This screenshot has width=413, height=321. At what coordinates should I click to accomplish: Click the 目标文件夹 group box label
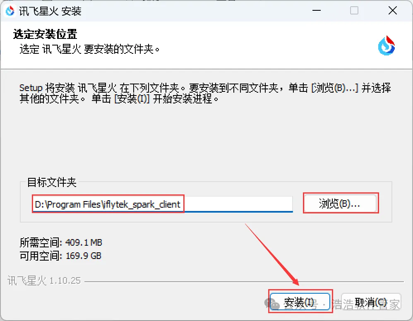pyautogui.click(x=52, y=182)
